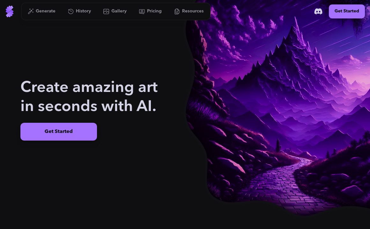Click the tallest mountain peak in artwork

295,28
